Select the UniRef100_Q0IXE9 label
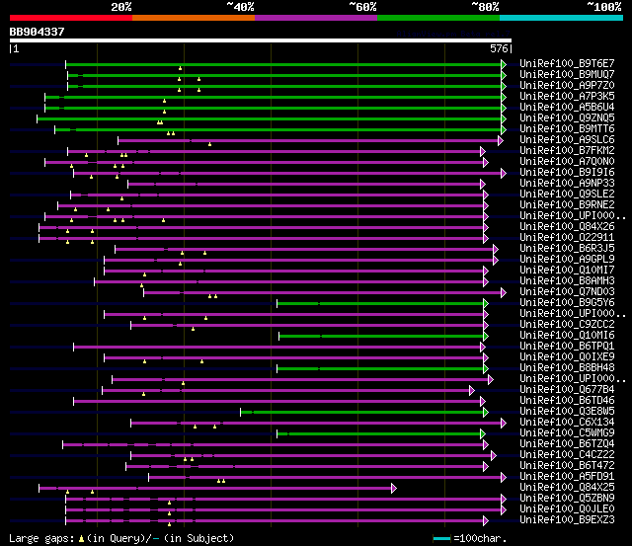Screen dimensions: 632x546 click(567, 357)
